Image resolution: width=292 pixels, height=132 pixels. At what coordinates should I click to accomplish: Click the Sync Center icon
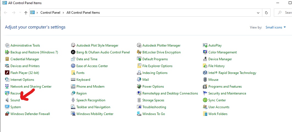205,100
